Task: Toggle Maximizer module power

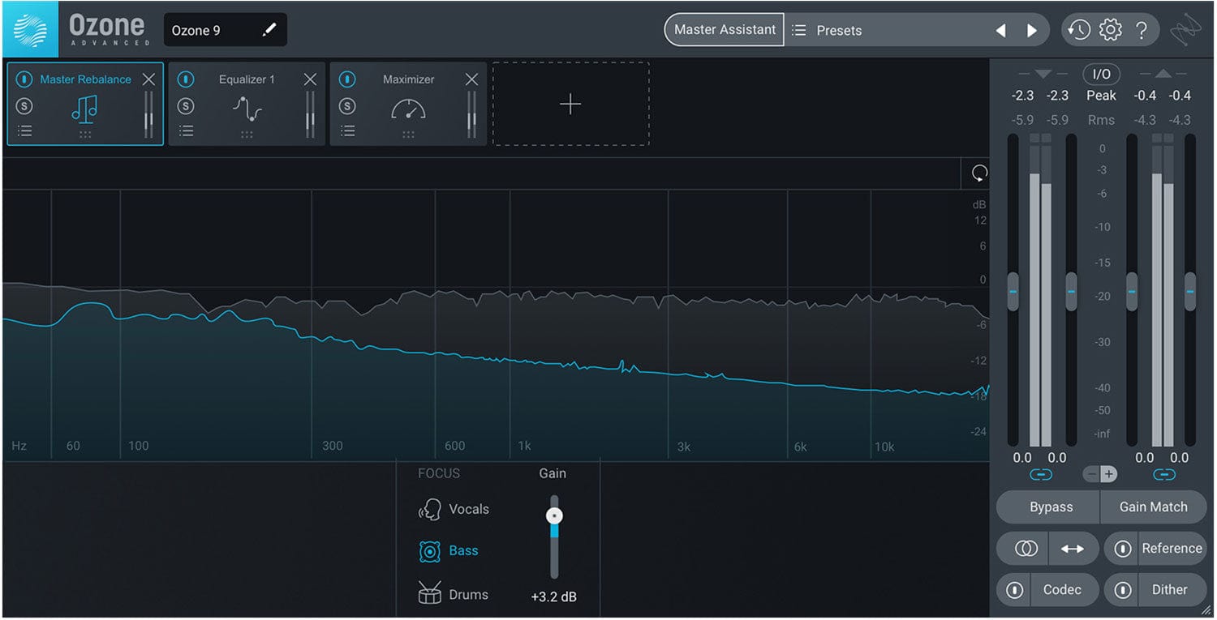Action: (x=347, y=79)
